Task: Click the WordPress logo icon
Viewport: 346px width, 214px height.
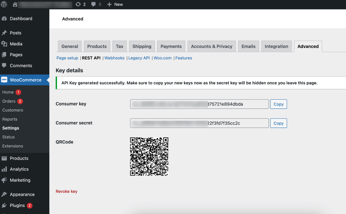Action: click(x=4, y=4)
